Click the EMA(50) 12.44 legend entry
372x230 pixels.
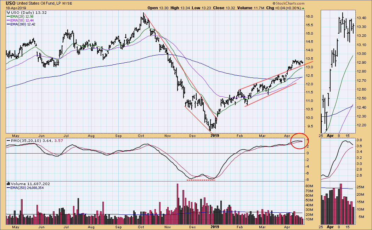pyautogui.click(x=22, y=21)
